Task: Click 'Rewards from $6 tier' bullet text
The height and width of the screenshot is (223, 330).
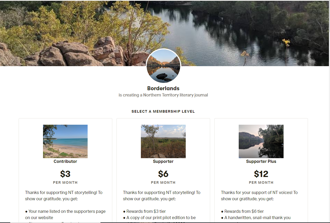Action: 242,211
